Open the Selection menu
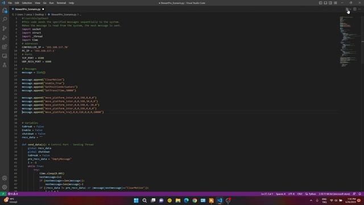 (x=27, y=3)
